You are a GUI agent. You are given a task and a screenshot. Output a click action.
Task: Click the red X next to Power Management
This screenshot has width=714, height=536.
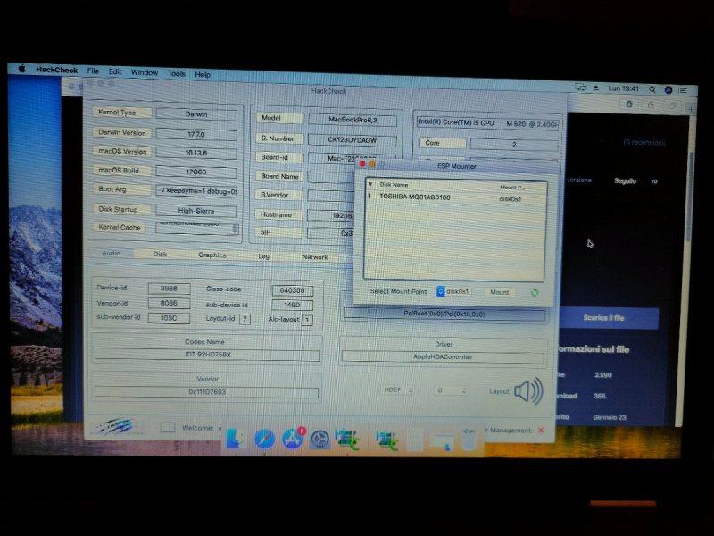(x=541, y=430)
